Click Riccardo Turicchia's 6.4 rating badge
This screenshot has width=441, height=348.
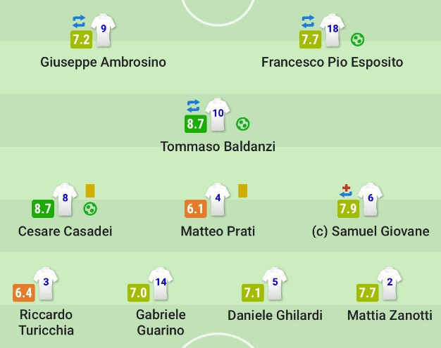pos(24,293)
